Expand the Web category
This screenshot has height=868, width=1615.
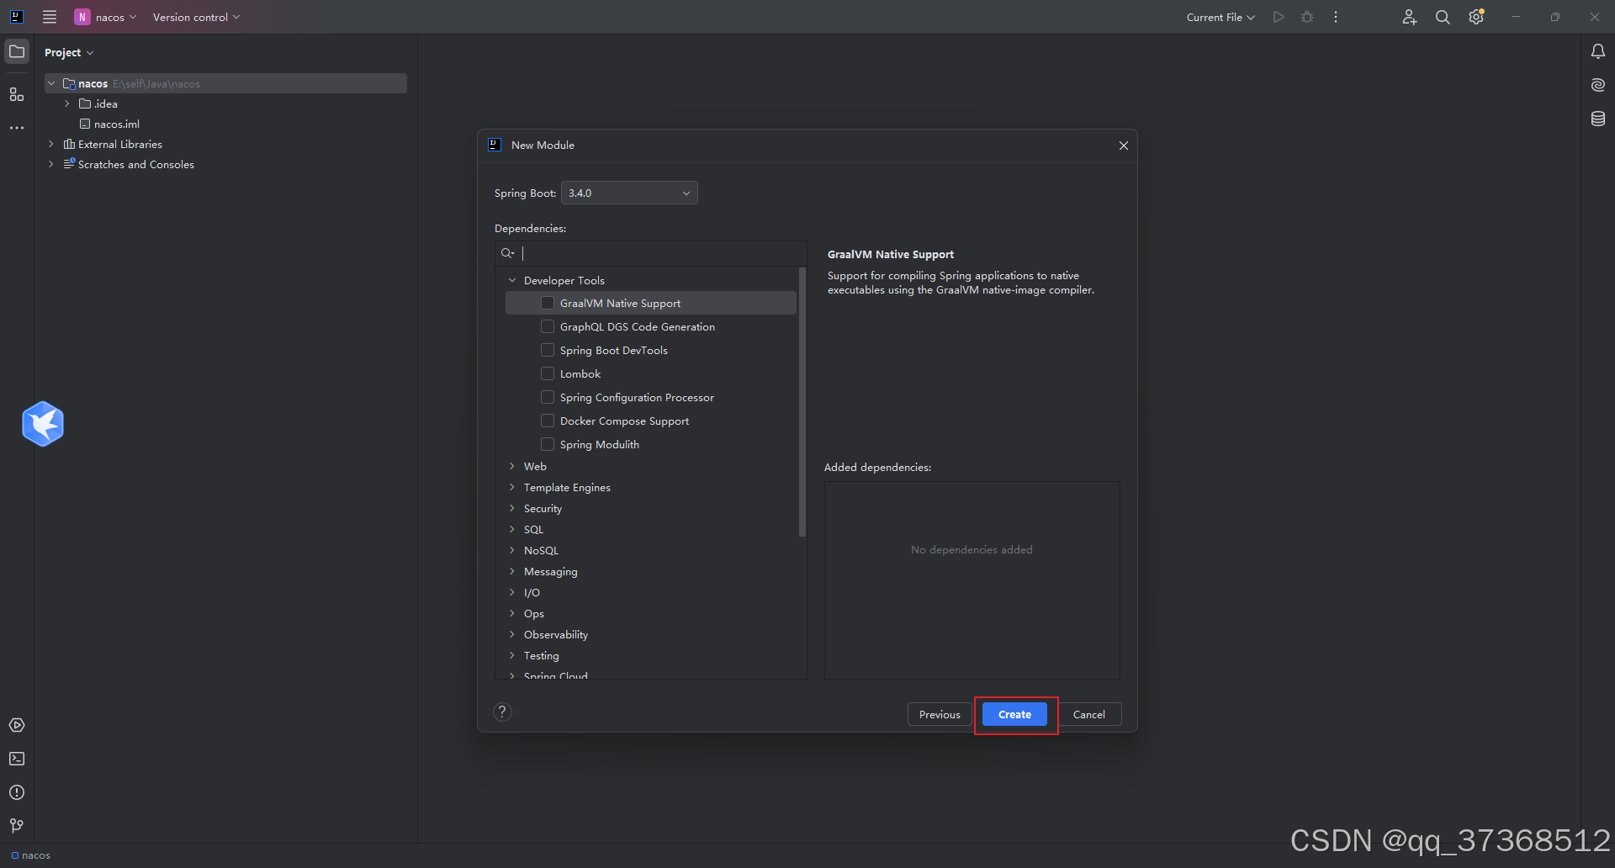point(512,466)
